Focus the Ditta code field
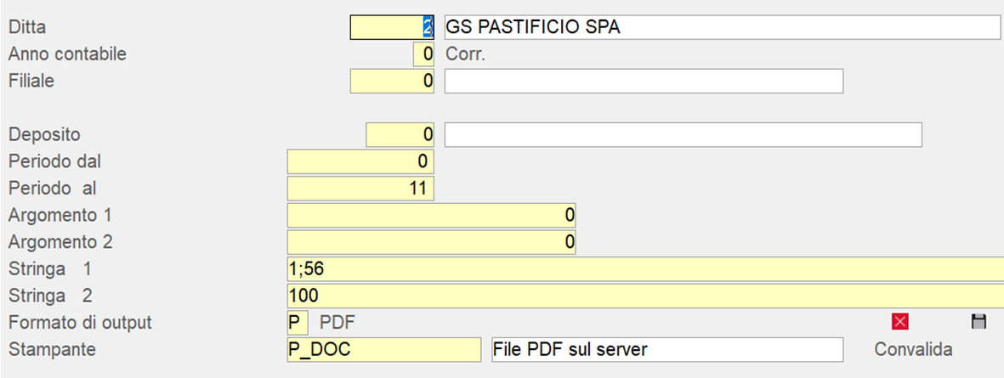The image size is (1004, 378). click(393, 27)
